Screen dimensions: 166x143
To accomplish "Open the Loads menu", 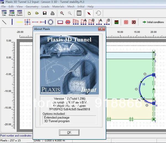I will coord(45,7).
